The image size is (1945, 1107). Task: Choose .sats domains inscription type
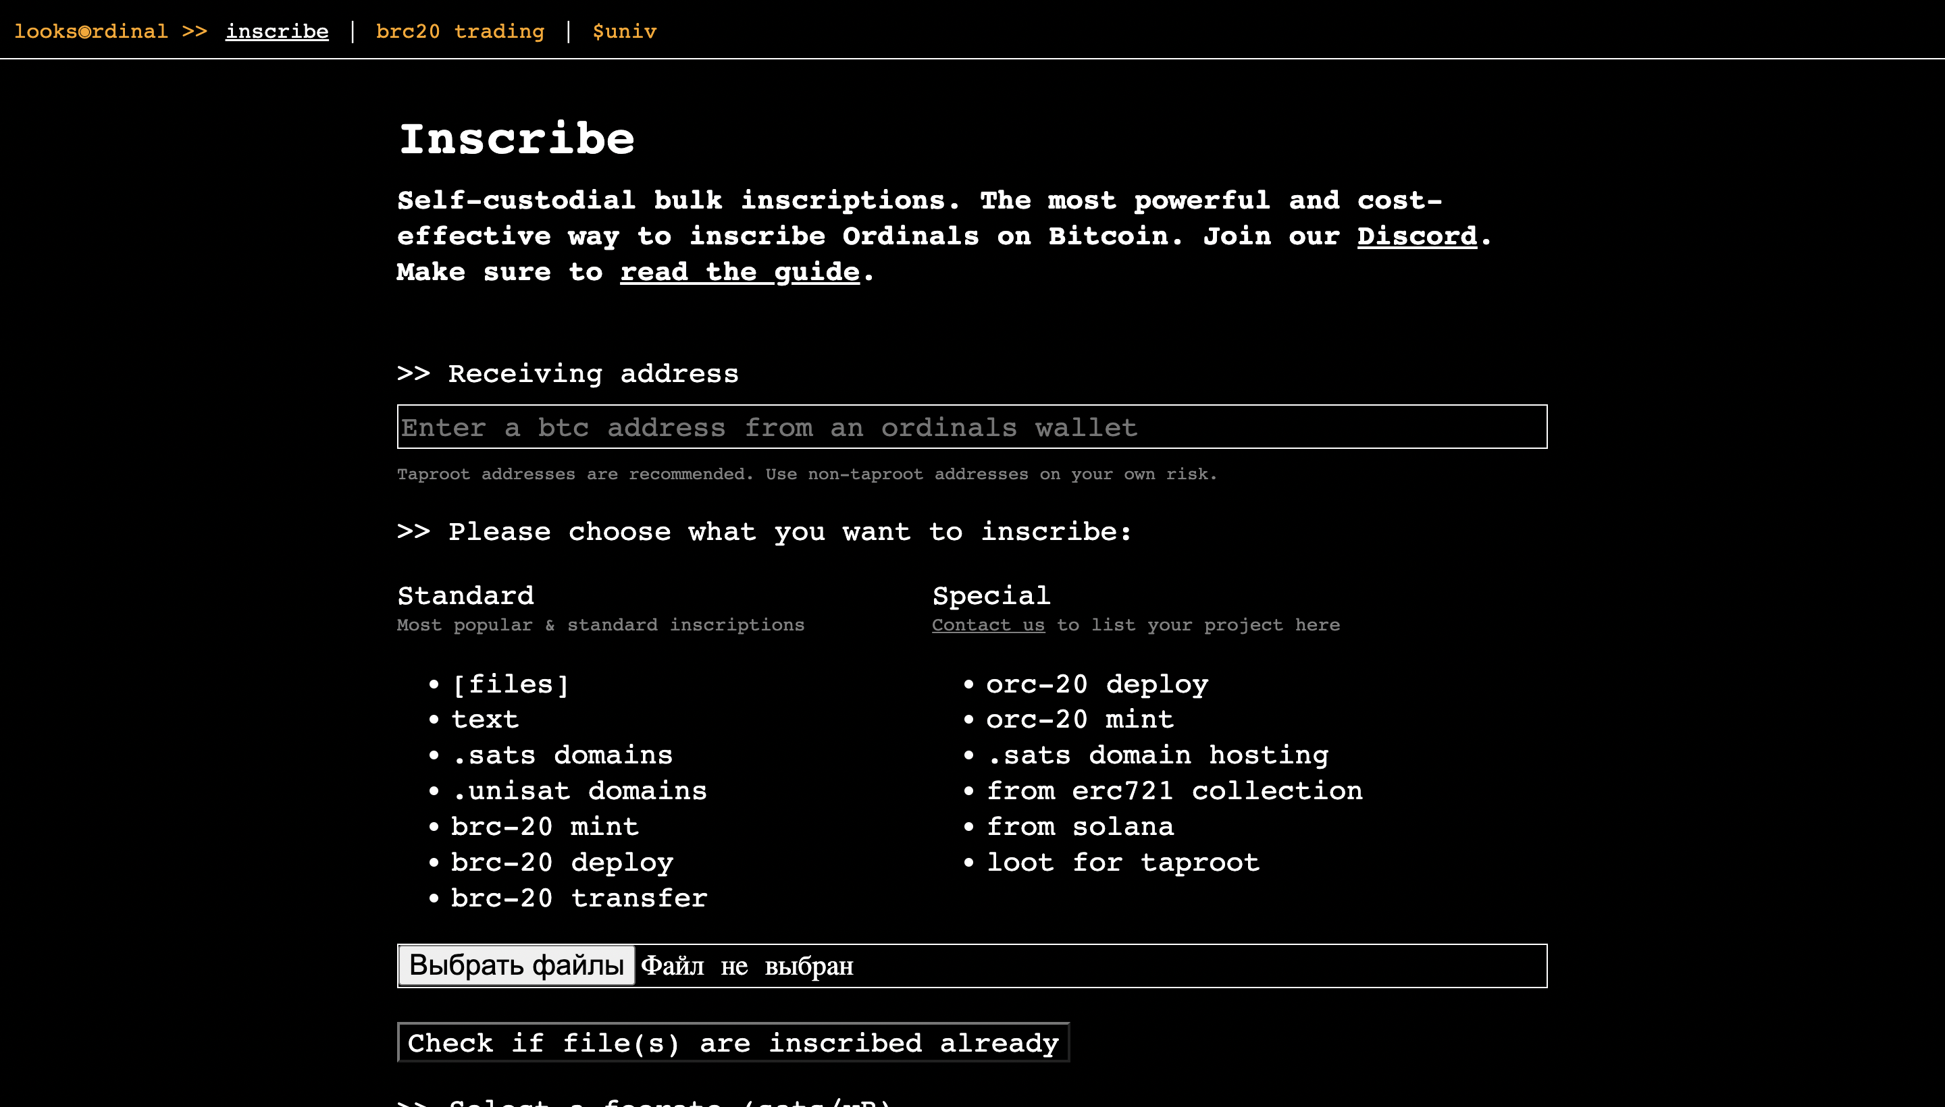pos(562,754)
